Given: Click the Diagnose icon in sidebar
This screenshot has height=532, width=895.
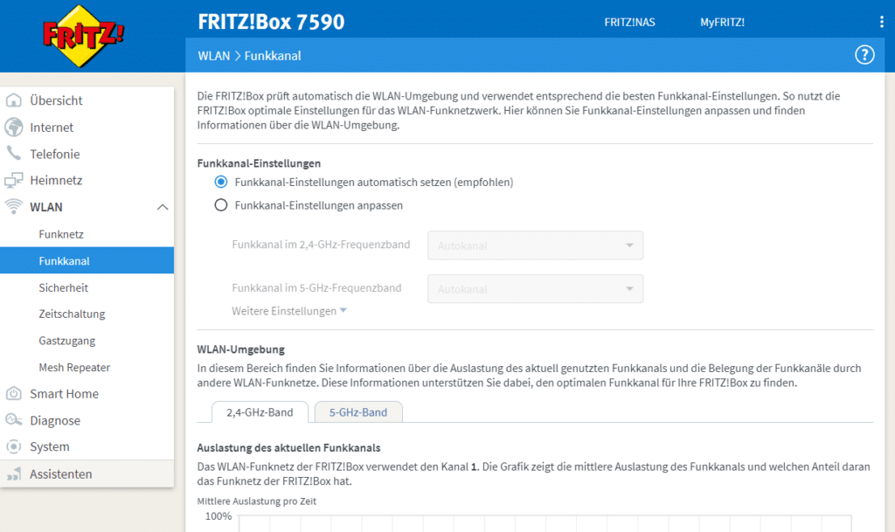Looking at the screenshot, I should click(14, 420).
